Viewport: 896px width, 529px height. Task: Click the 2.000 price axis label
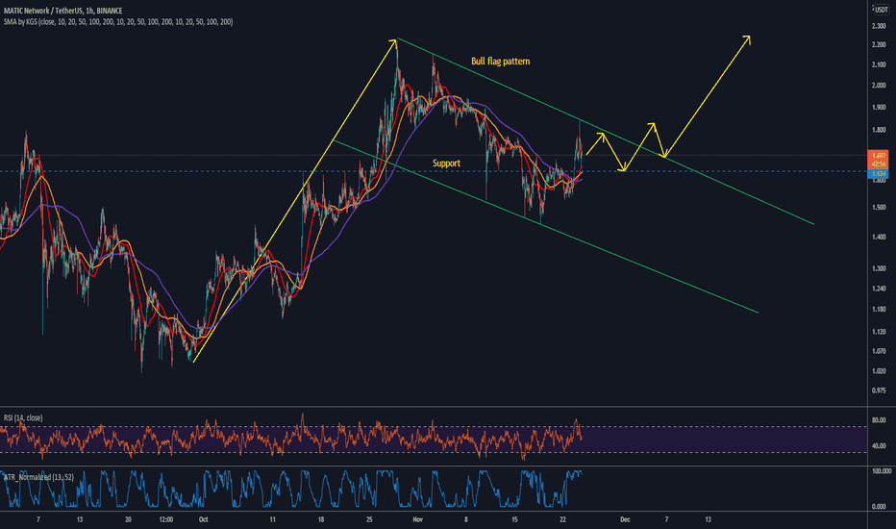[x=879, y=86]
